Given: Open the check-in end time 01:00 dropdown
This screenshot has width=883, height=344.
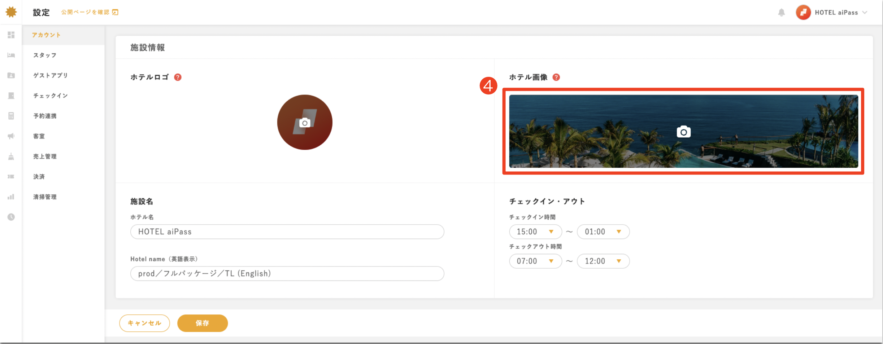Looking at the screenshot, I should (x=603, y=231).
